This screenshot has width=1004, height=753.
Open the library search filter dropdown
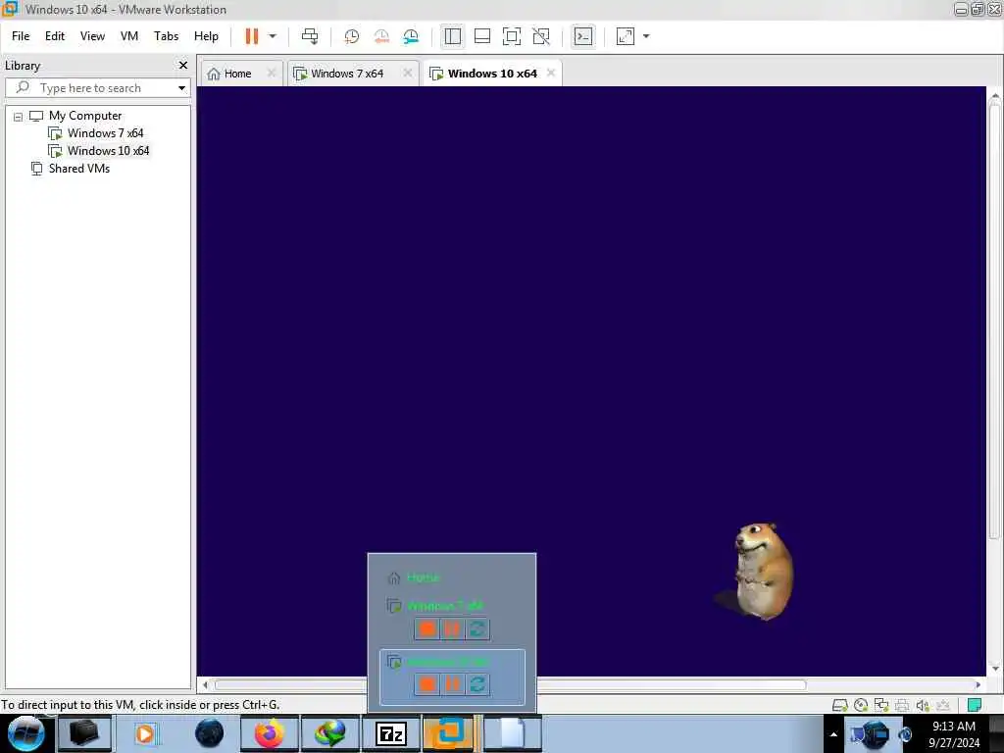pos(181,88)
